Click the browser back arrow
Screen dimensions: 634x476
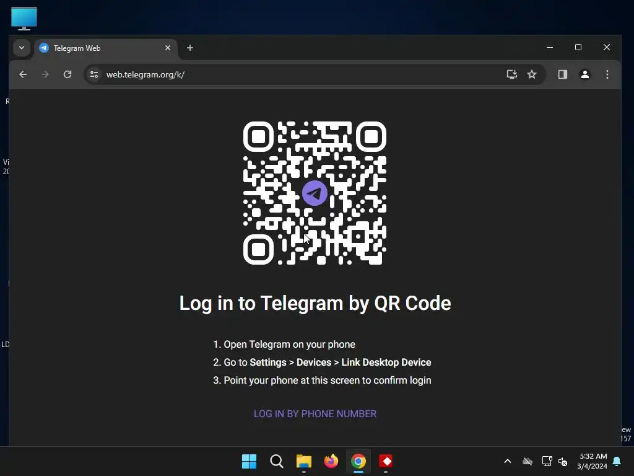(x=23, y=74)
